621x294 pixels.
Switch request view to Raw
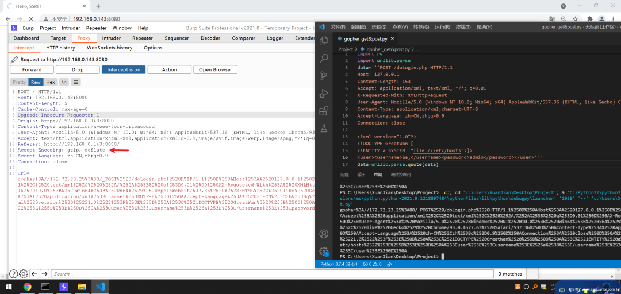[x=36, y=82]
